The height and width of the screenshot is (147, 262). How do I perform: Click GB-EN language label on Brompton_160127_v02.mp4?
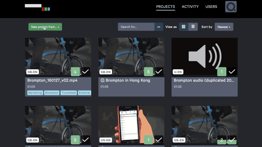[x=33, y=72]
